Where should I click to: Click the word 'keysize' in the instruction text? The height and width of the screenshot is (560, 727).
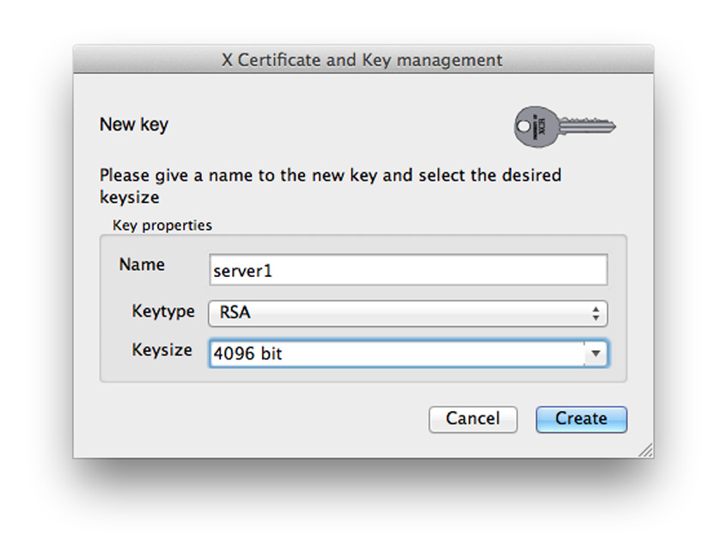[130, 197]
